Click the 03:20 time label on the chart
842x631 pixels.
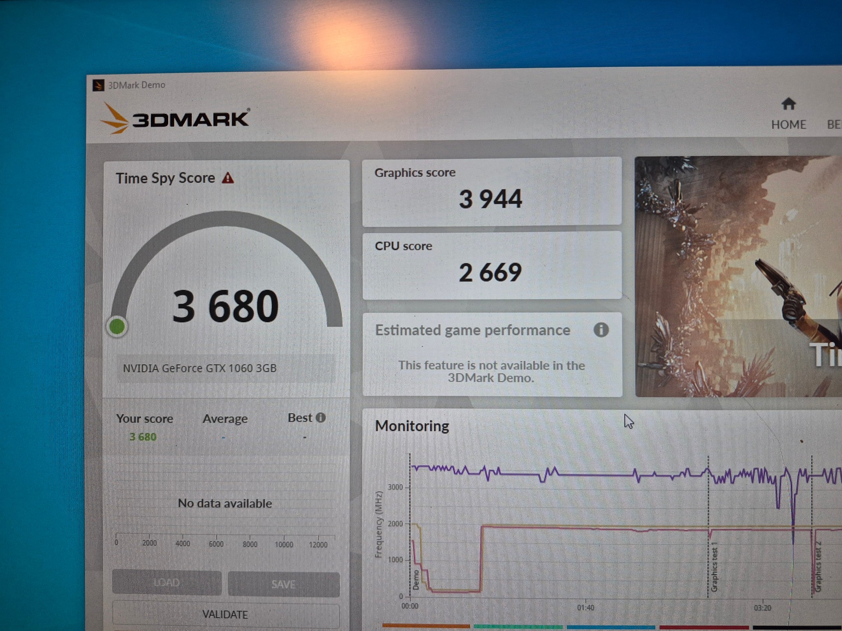pos(762,608)
